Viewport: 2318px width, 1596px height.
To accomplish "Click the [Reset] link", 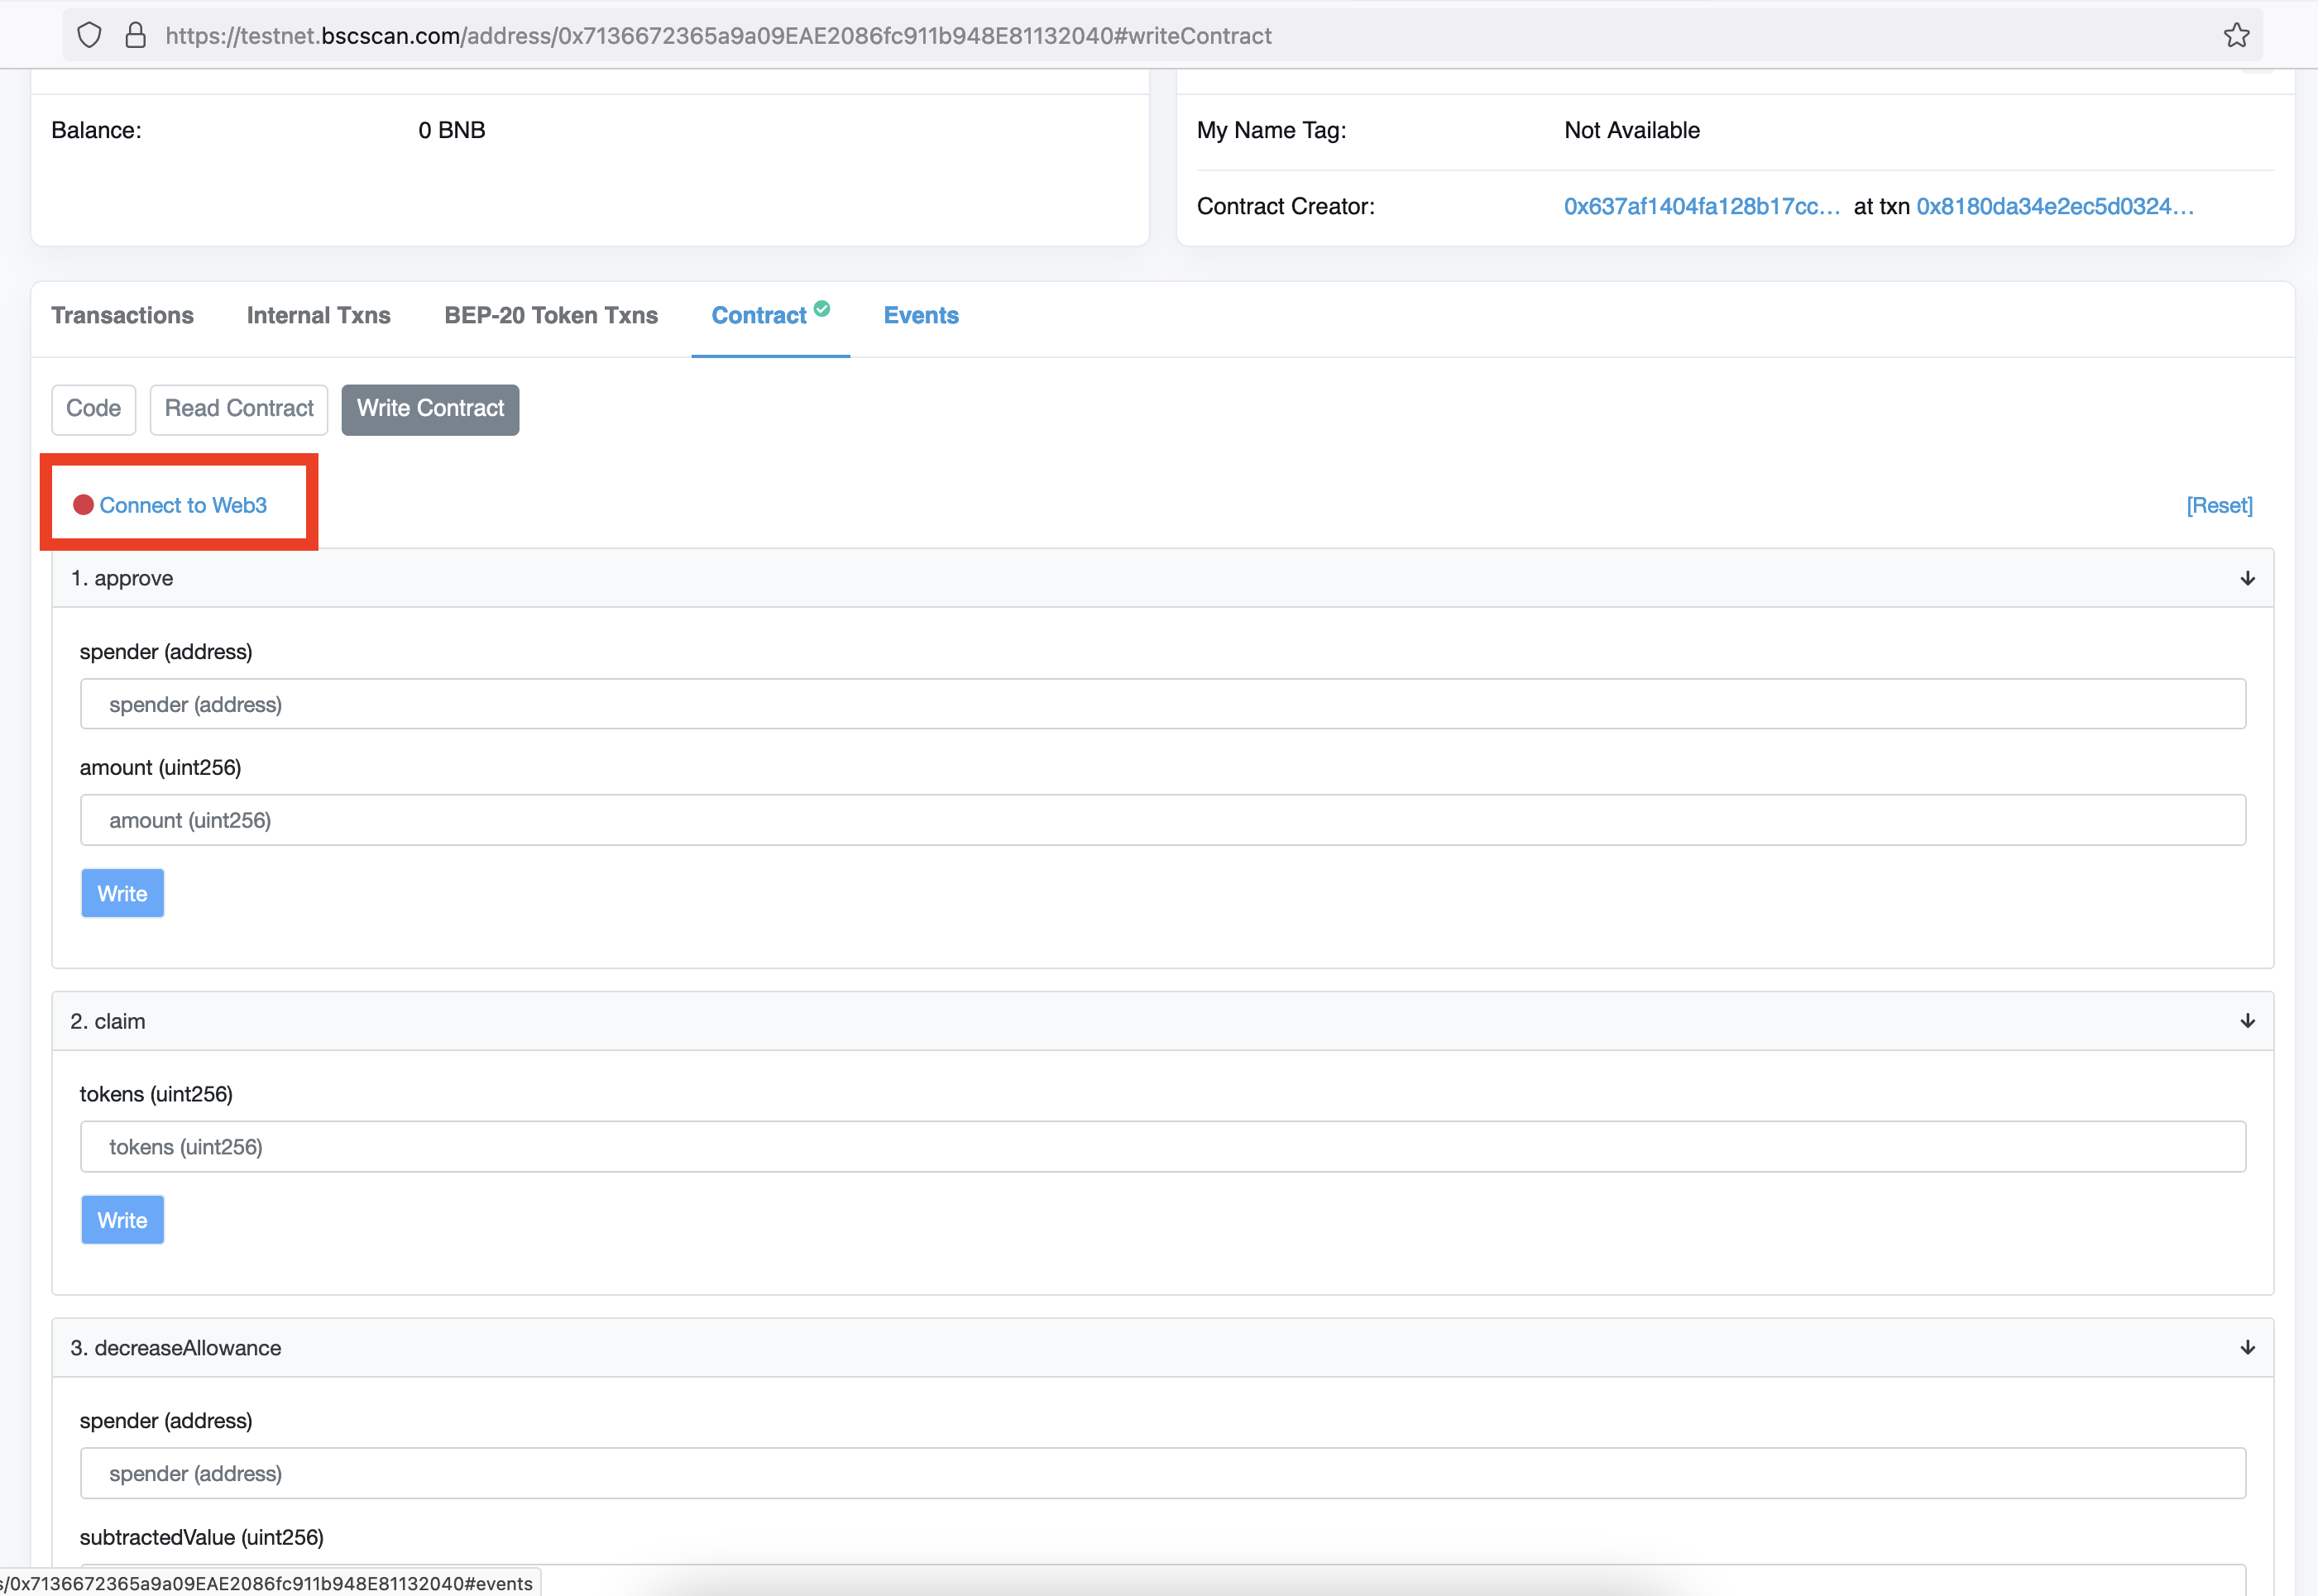I will click(2219, 505).
